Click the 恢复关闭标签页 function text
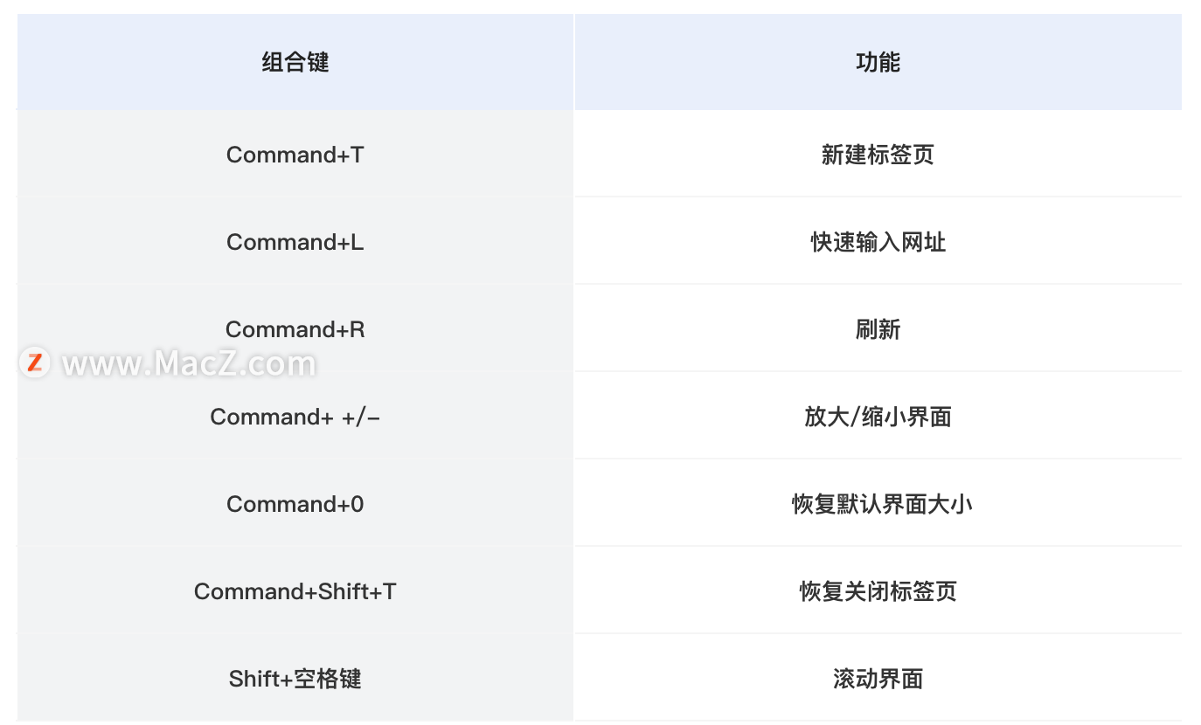The height and width of the screenshot is (725, 1201). (x=878, y=591)
